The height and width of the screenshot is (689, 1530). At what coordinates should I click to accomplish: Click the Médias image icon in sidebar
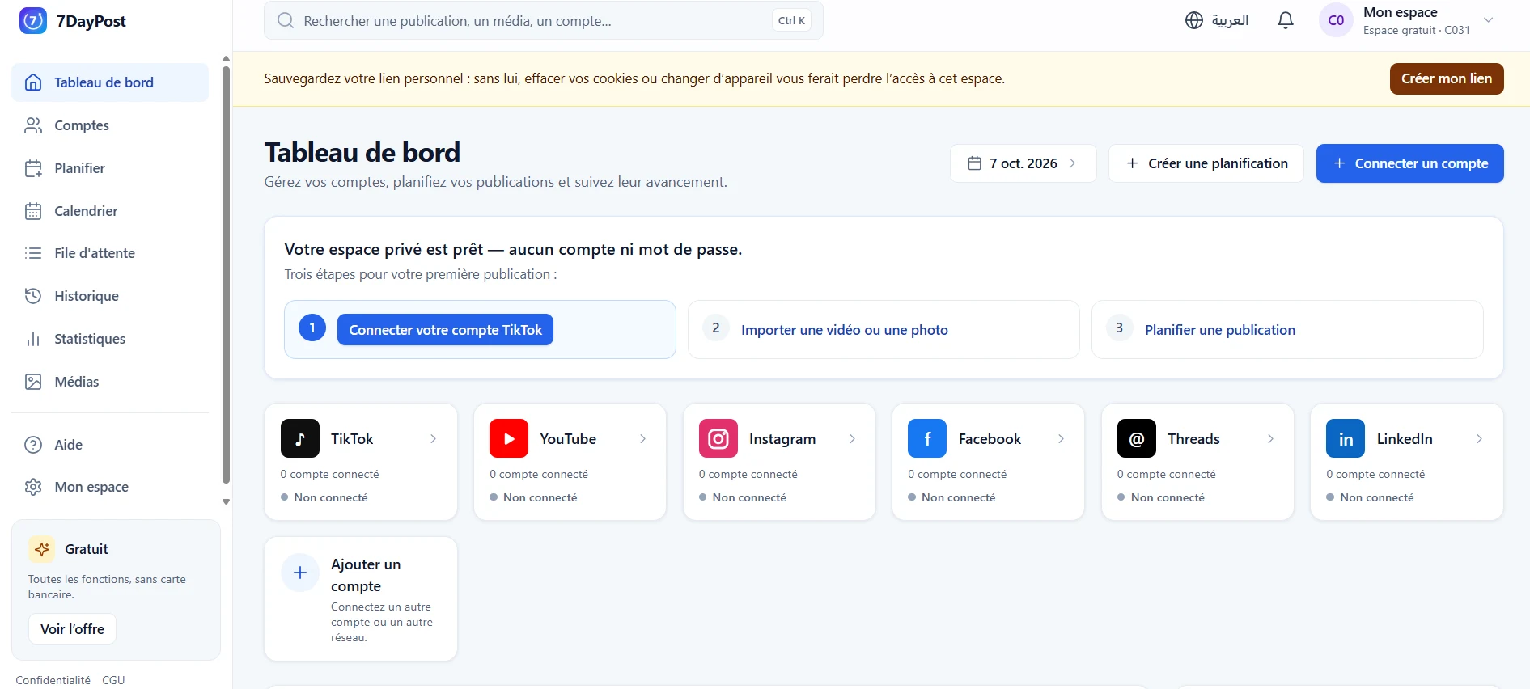click(x=33, y=382)
